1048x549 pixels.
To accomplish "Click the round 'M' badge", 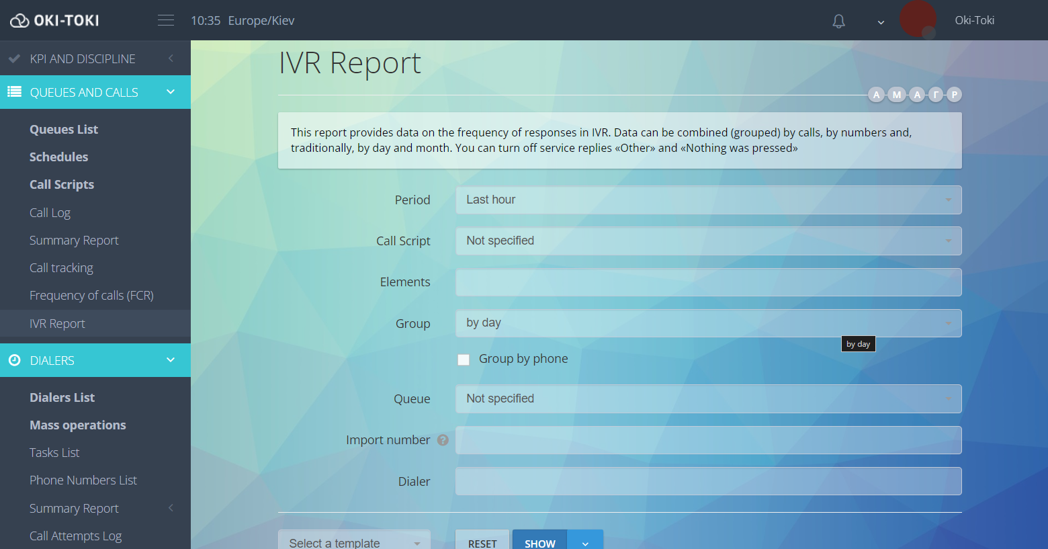I will pos(896,95).
